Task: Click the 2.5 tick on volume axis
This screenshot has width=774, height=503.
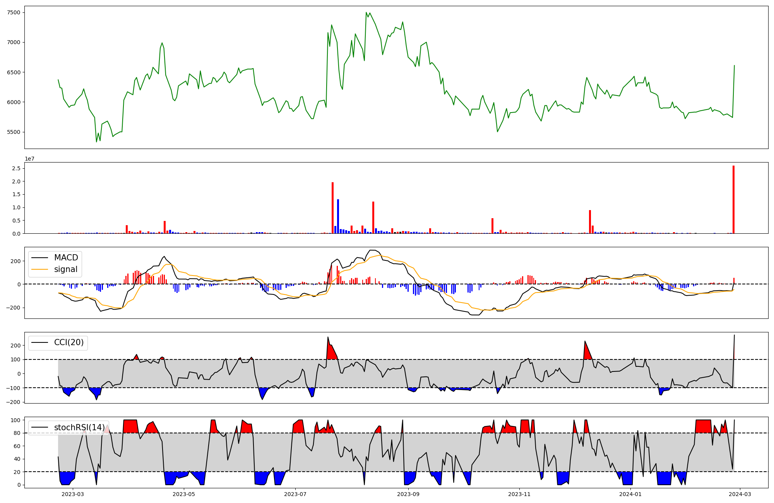Action: point(16,168)
